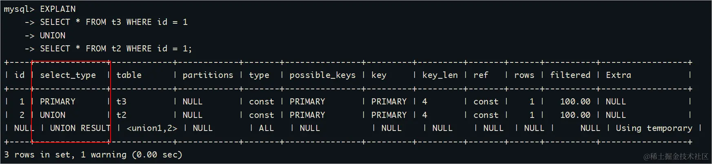Click the Using temporary text
Image resolution: width=712 pixels, height=164 pixels.
coord(654,128)
